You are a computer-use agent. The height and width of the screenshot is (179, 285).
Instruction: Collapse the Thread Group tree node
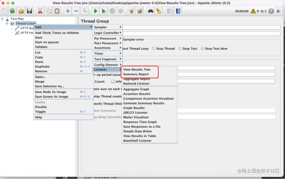pyautogui.click(x=7, y=23)
